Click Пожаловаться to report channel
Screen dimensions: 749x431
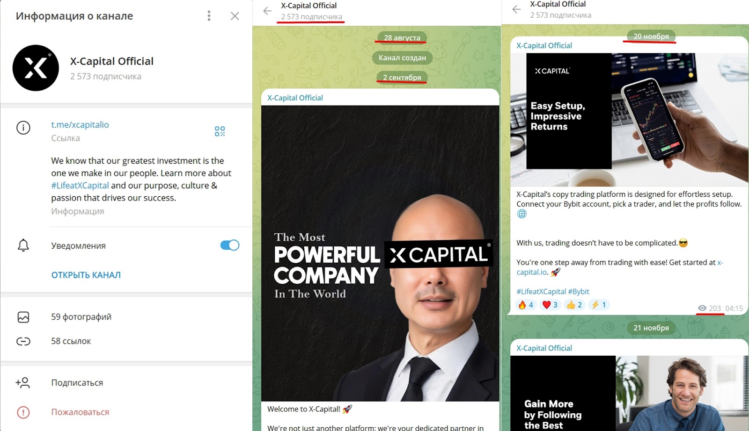[x=80, y=412]
